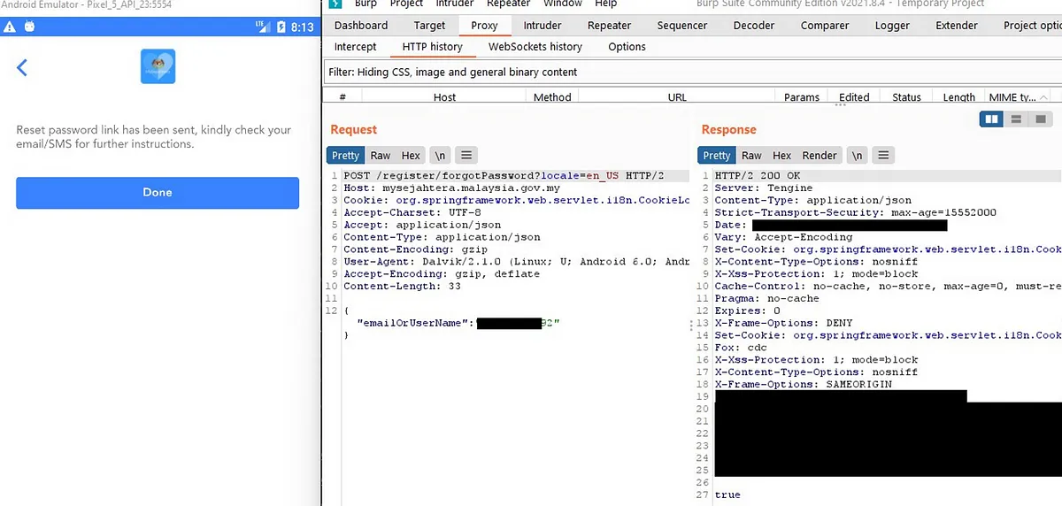Screen dimensions: 1062x506
Task: Click the vertical splitter dots between Request and Response
Action: [693, 326]
